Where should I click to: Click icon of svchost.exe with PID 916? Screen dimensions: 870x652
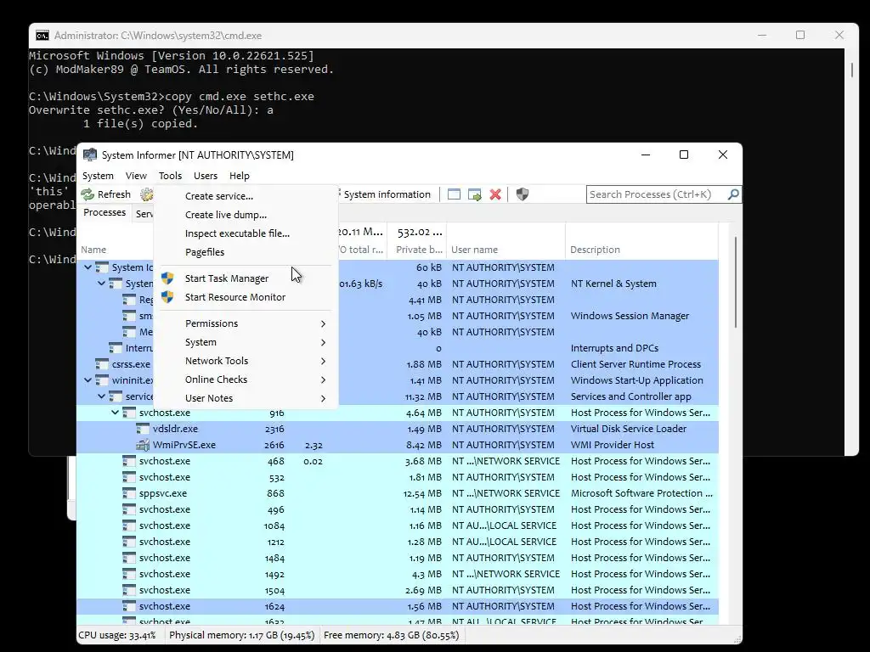129,413
